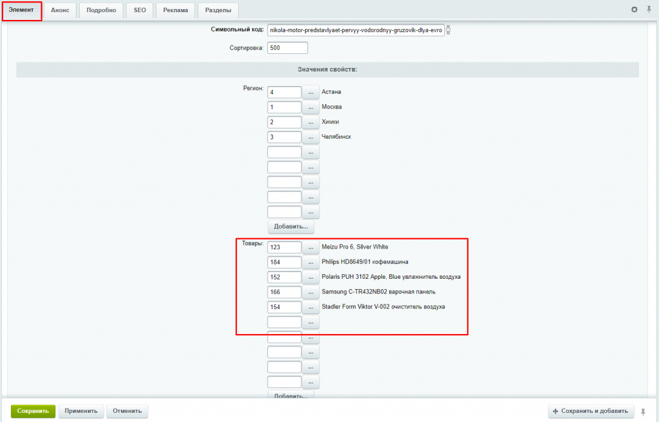This screenshot has height=422, width=659.
Task: Click region ID field for Астана
Action: 284,92
